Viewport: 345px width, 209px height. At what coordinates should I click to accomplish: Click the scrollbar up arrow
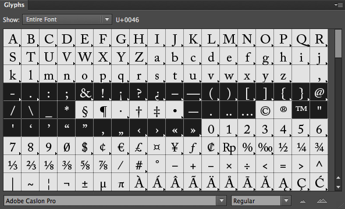(339, 178)
